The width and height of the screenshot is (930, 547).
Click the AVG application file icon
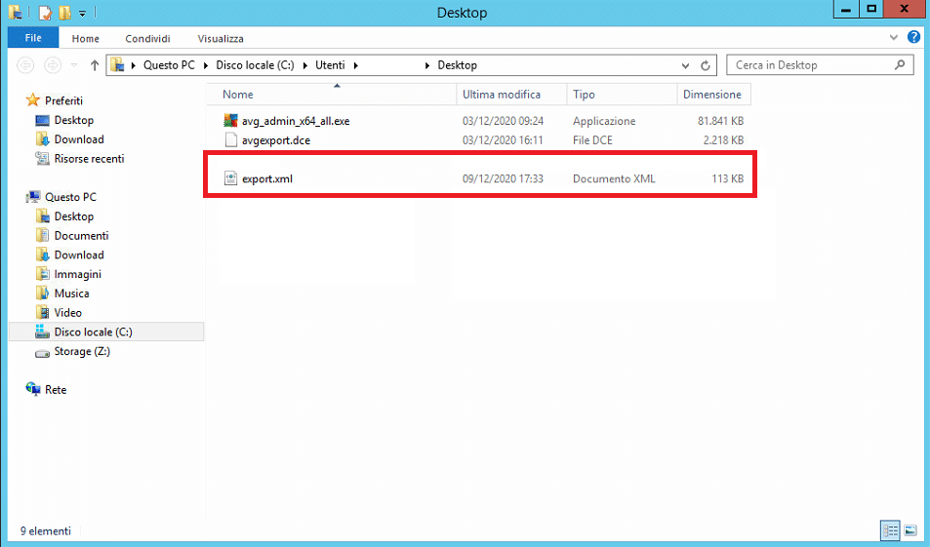(x=230, y=121)
